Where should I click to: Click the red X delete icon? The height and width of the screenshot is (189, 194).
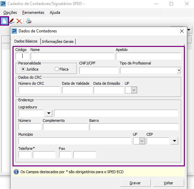tap(19, 21)
